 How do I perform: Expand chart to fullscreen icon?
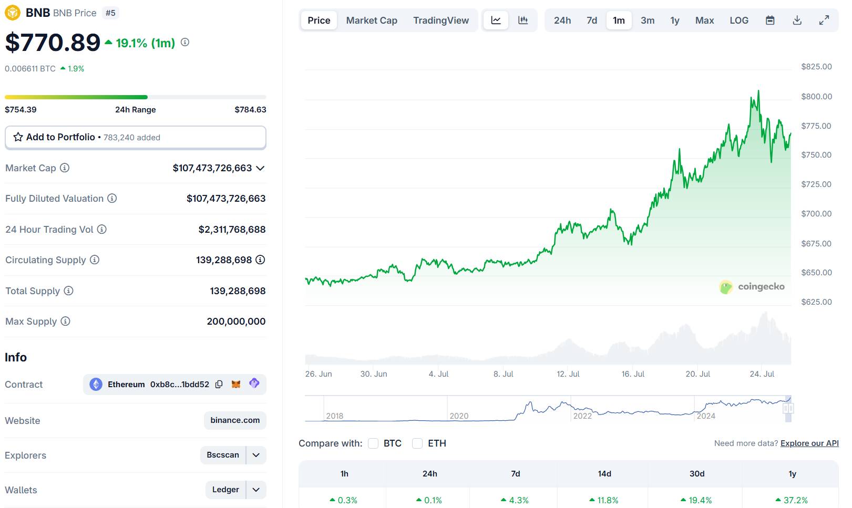824,20
